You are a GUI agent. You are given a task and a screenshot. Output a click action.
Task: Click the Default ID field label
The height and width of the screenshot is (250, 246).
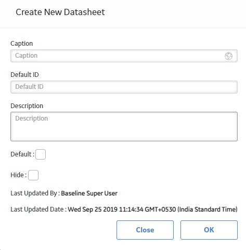click(24, 75)
